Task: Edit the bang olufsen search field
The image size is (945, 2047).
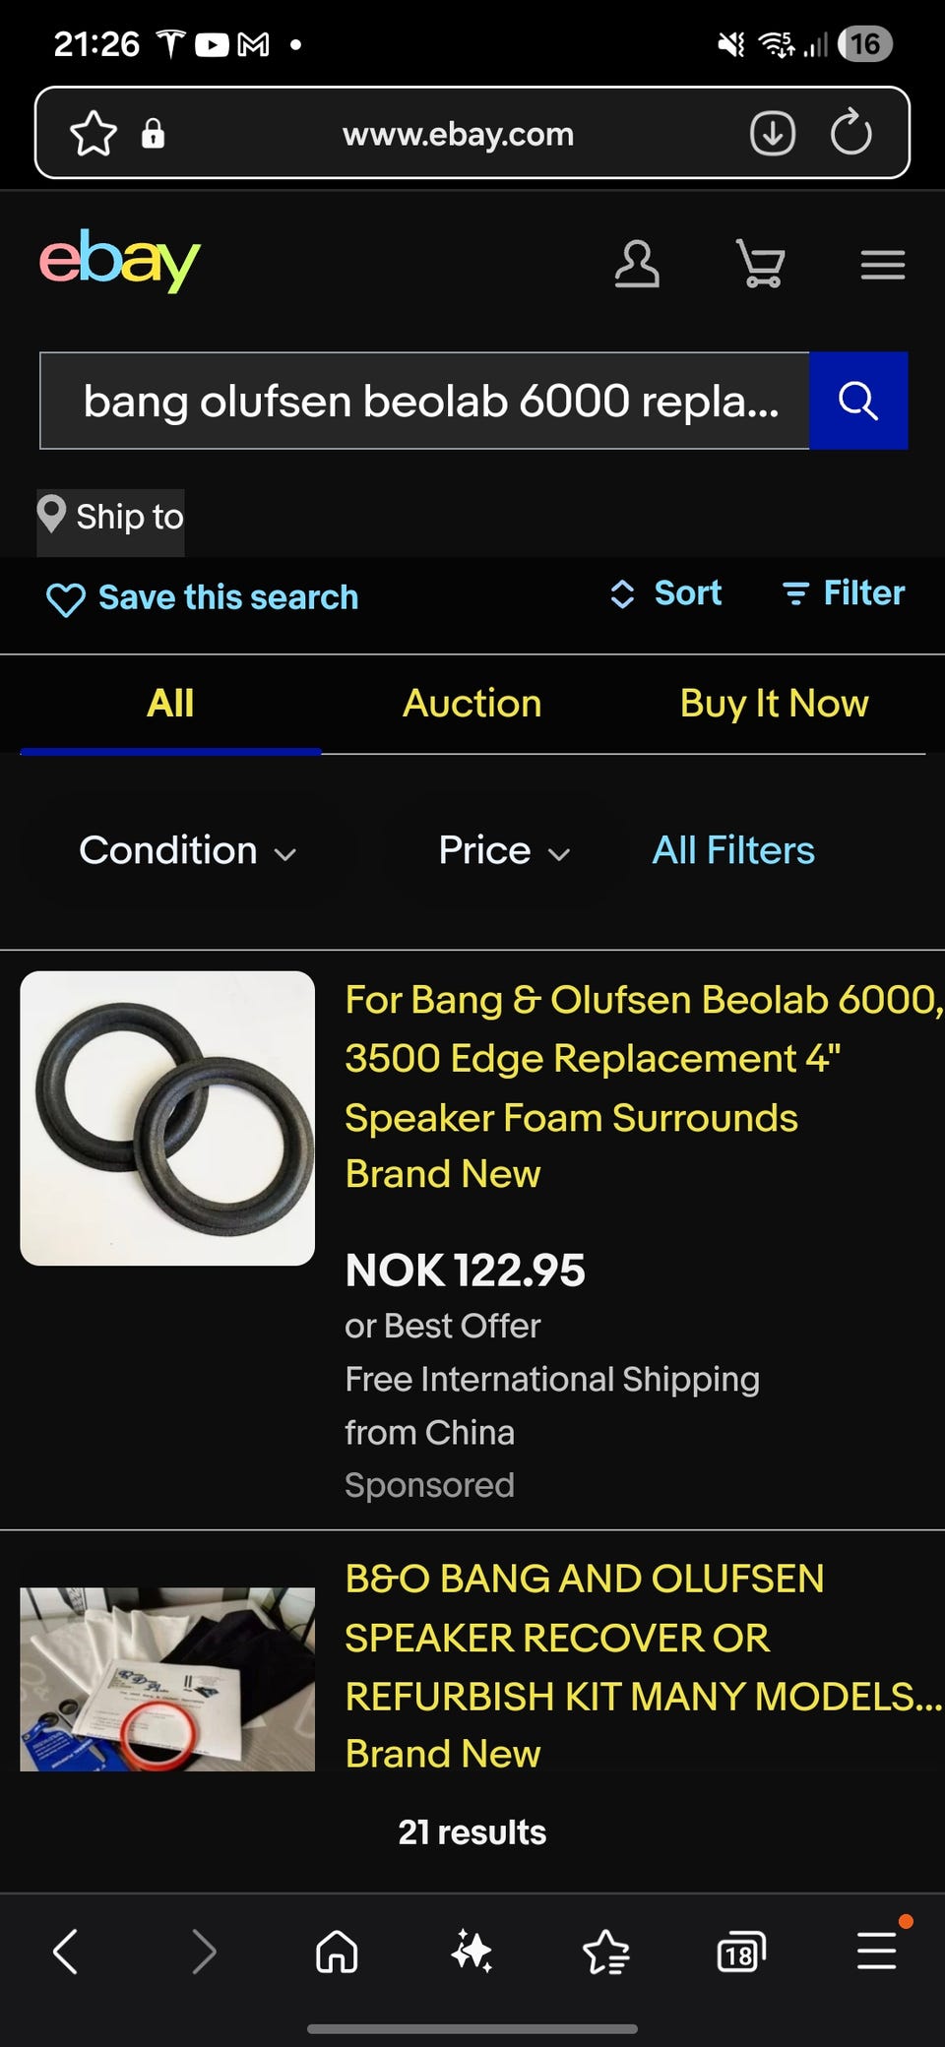Action: pos(424,401)
